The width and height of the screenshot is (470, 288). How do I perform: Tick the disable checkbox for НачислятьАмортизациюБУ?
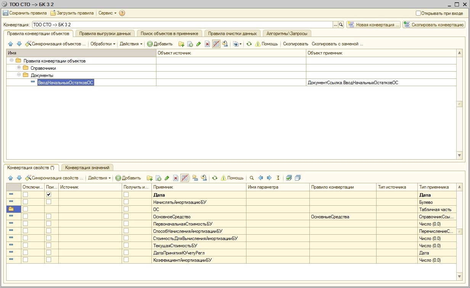click(25, 202)
